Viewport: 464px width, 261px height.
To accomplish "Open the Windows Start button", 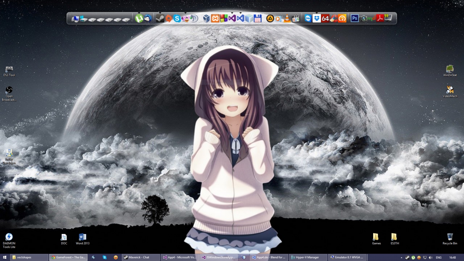I will point(5,257).
